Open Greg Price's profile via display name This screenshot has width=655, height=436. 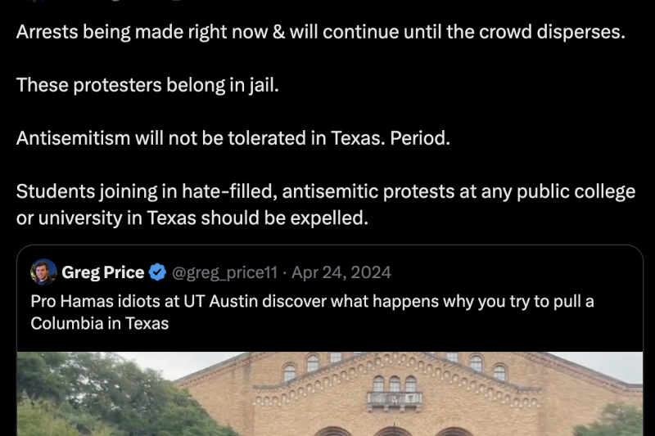[103, 272]
